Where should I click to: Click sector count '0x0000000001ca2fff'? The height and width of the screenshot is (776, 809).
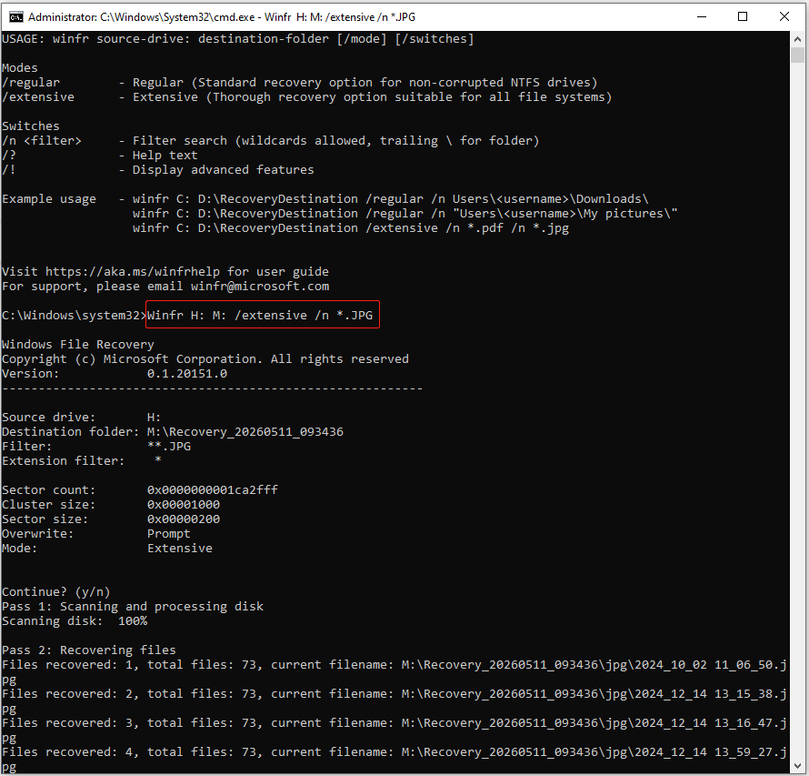pos(213,490)
